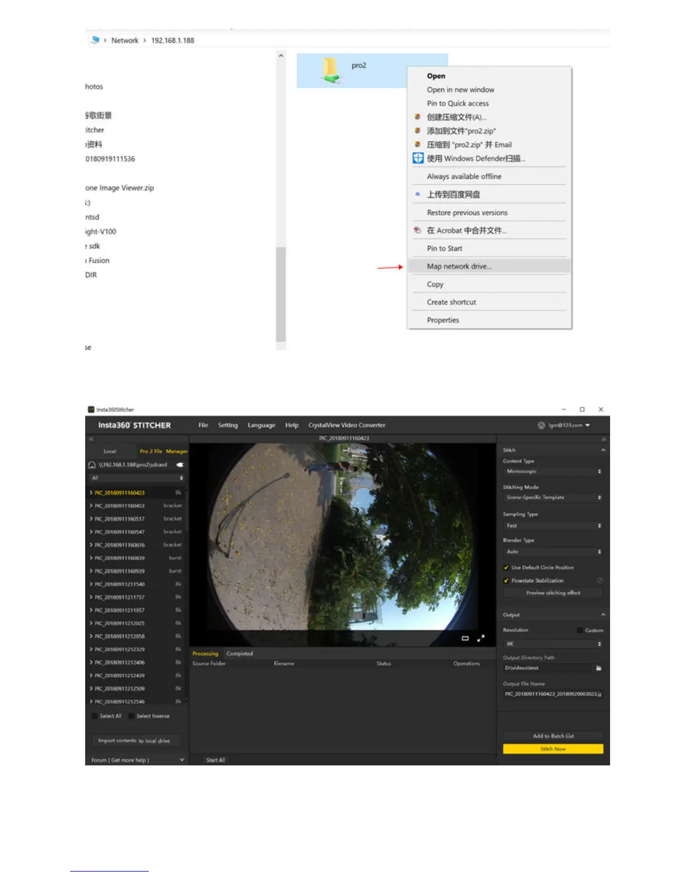
Task: Switch to the Processing tab
Action: pos(205,654)
